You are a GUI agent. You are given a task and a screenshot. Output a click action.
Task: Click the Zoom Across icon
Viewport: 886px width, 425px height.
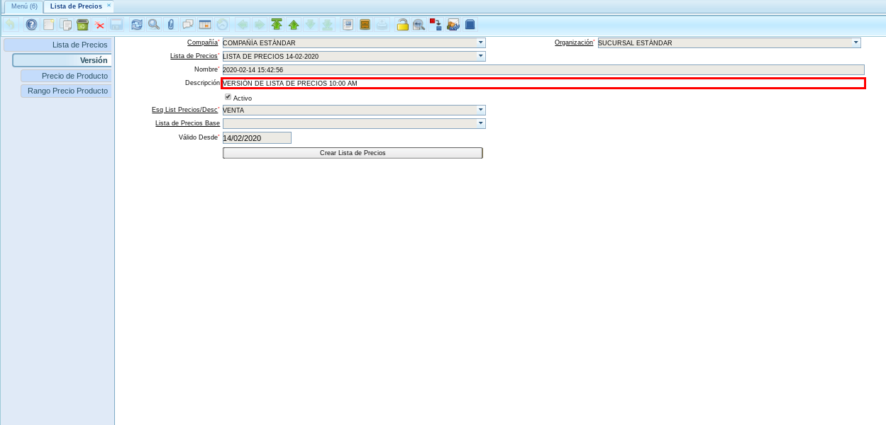point(419,24)
